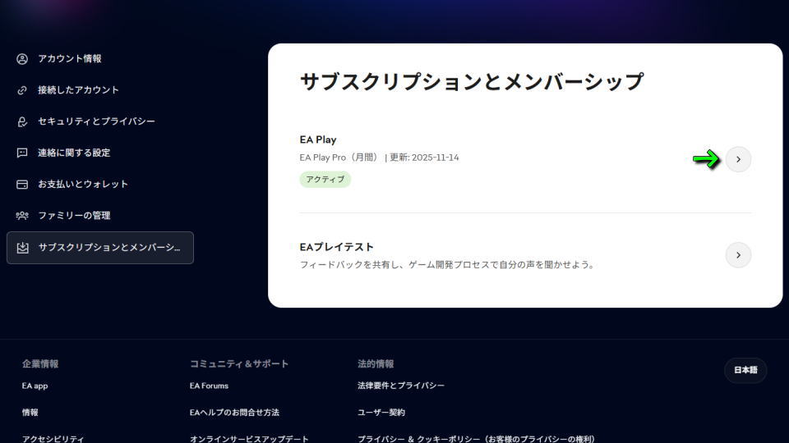The width and height of the screenshot is (789, 443).
Task: Go to セキュリティとプライバシー settings
Action: tap(97, 121)
